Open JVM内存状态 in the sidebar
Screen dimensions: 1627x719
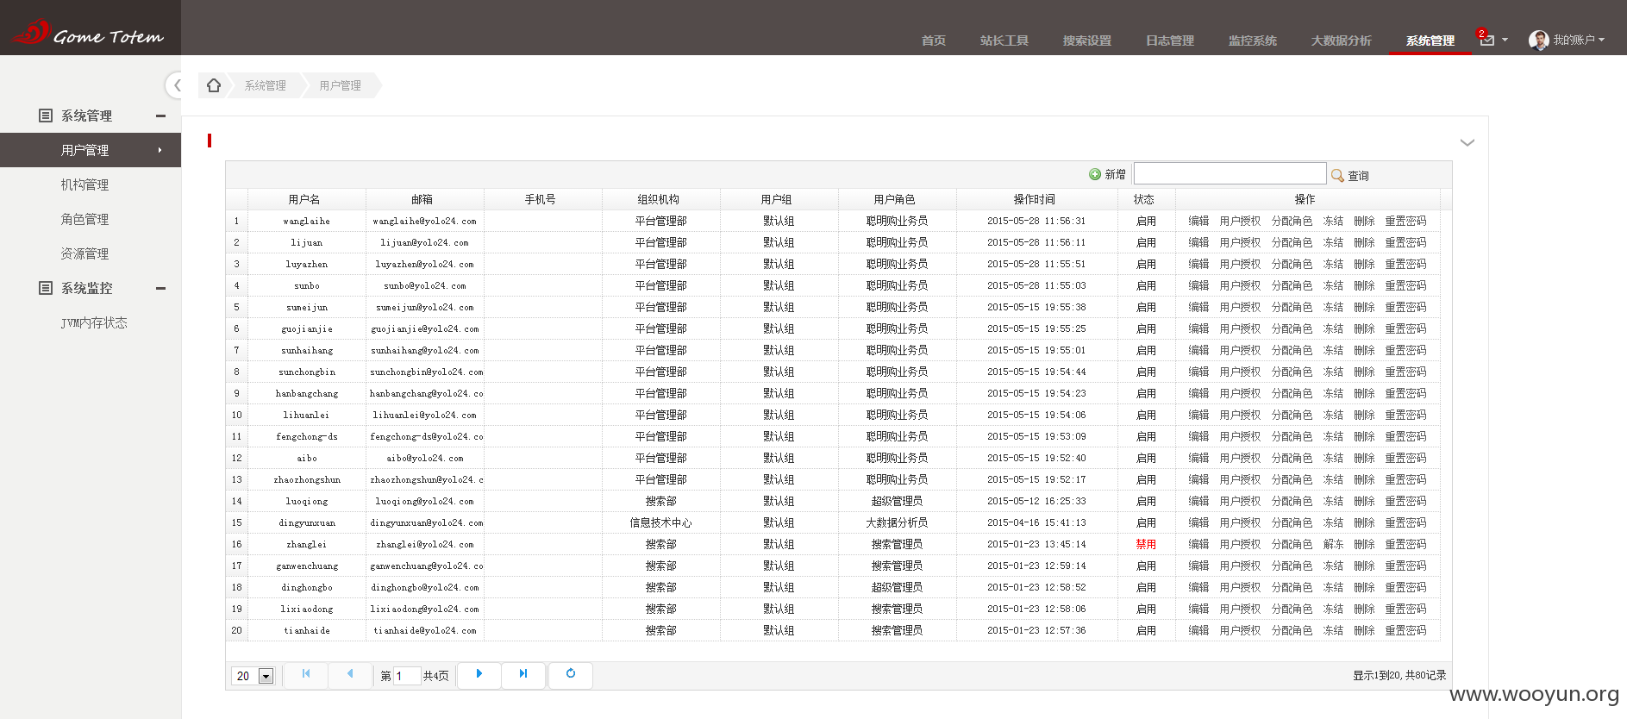coord(94,322)
